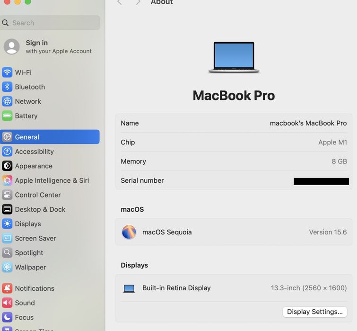Click the Appearance icon
The height and width of the screenshot is (331, 357).
7,166
